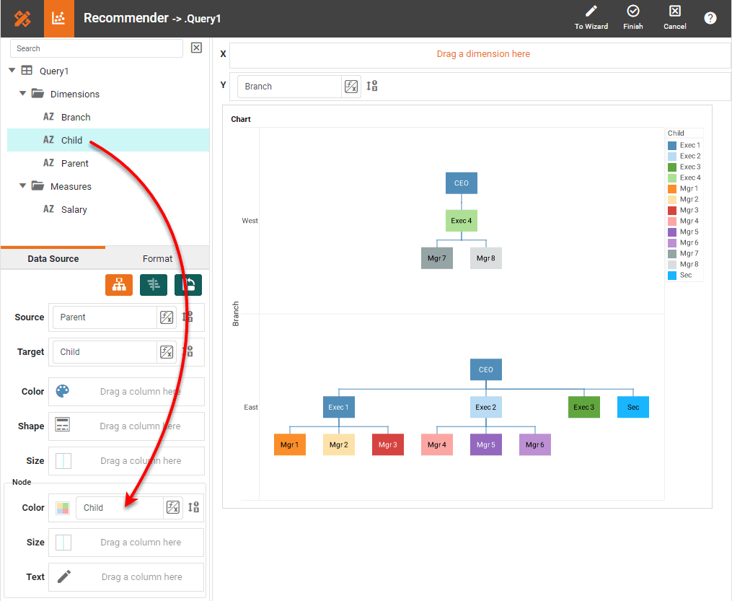Click the Finish button
This screenshot has width=732, height=601.
click(632, 18)
